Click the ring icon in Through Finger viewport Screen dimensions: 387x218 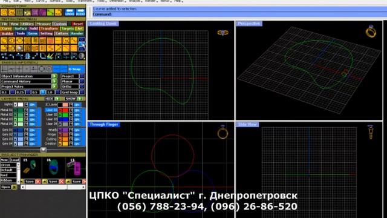click(223, 132)
